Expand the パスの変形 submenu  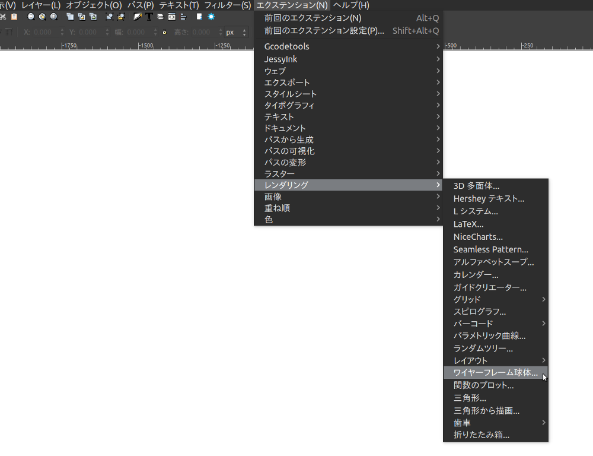(348, 162)
